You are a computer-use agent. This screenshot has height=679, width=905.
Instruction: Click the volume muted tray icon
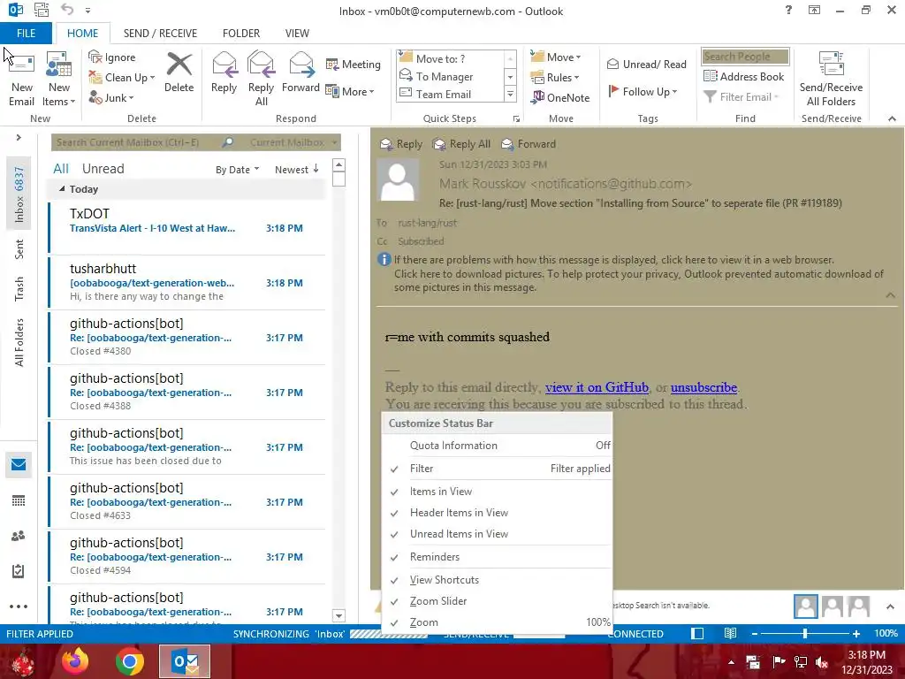(x=822, y=662)
